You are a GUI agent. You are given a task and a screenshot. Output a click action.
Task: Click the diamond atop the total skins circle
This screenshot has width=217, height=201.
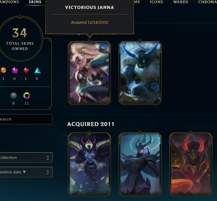click(20, 16)
